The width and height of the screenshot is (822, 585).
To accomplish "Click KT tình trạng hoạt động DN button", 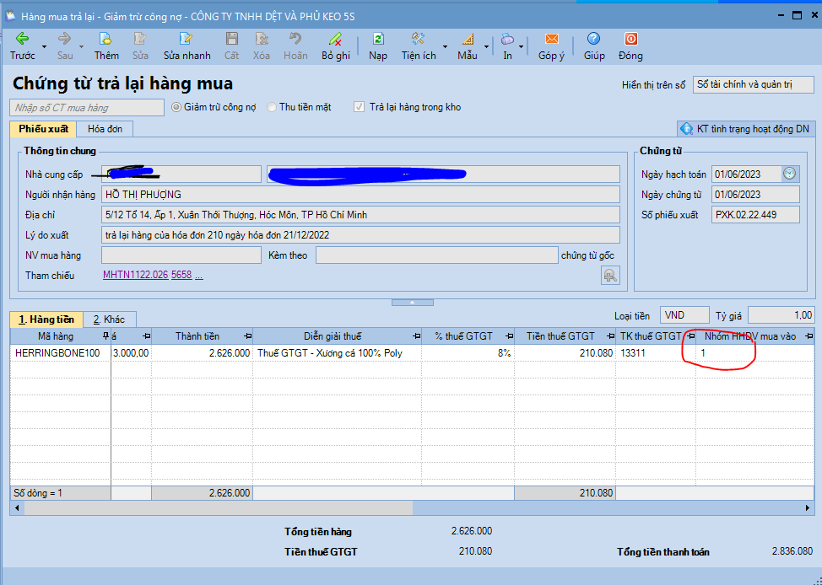I will coord(746,129).
